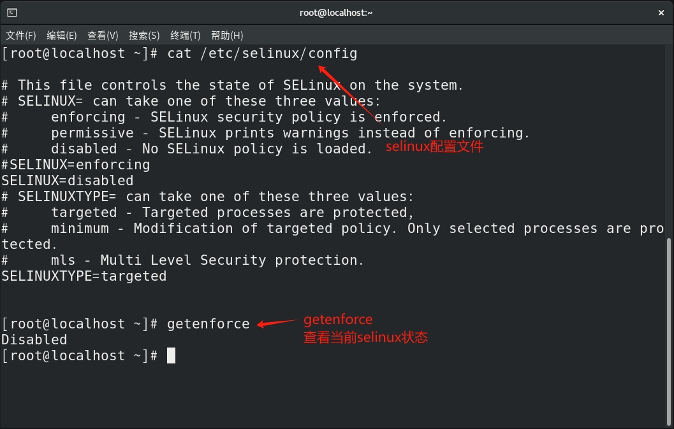The width and height of the screenshot is (674, 429).
Task: Click the terminal vertical scrollbar thumb
Action: [668, 331]
